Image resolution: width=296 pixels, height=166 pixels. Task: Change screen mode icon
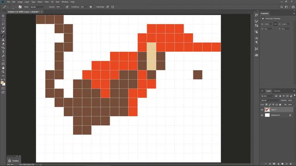pyautogui.click(x=3, y=92)
